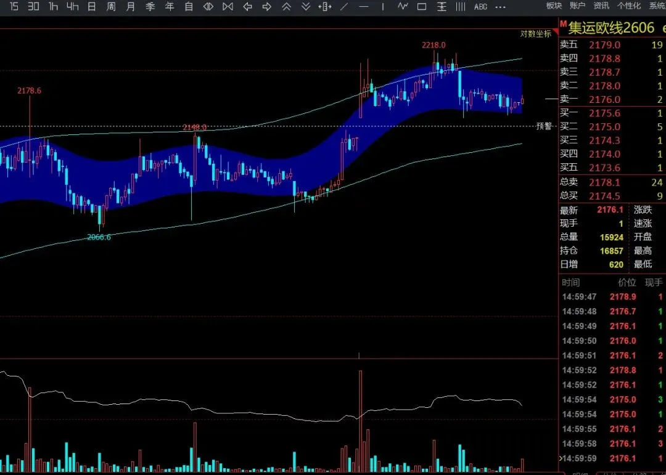Select the ABC text annotation tool
Image resolution: width=666 pixels, height=475 pixels.
point(480,7)
